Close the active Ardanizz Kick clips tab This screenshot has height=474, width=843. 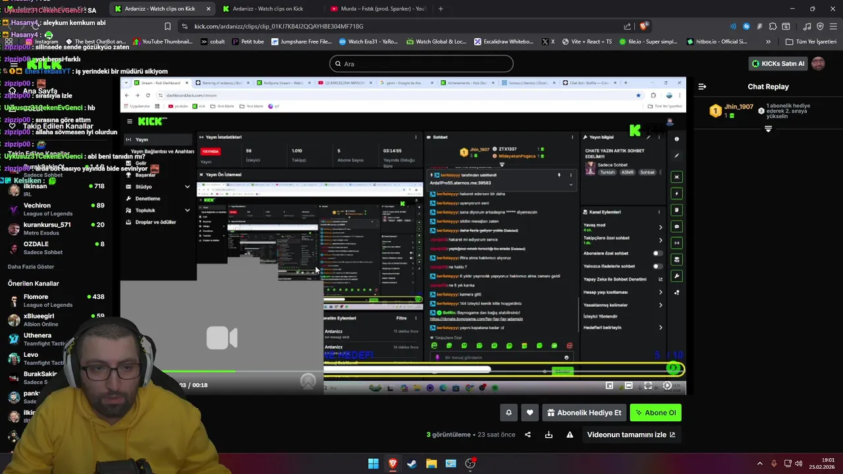click(x=208, y=9)
